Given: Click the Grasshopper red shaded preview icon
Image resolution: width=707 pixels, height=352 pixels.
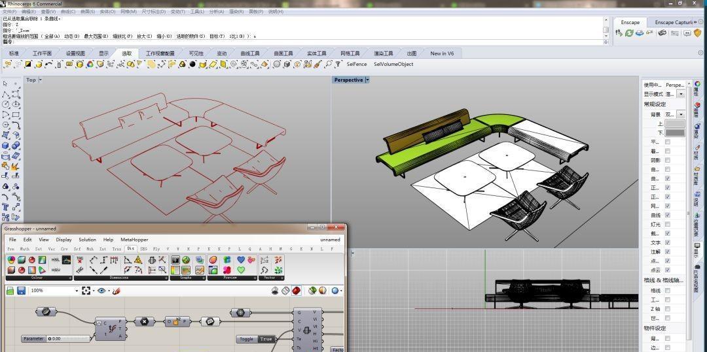Looking at the screenshot, I should [x=297, y=291].
